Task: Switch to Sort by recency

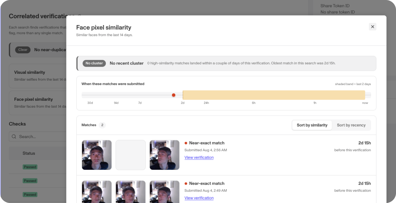Action: tap(351, 125)
